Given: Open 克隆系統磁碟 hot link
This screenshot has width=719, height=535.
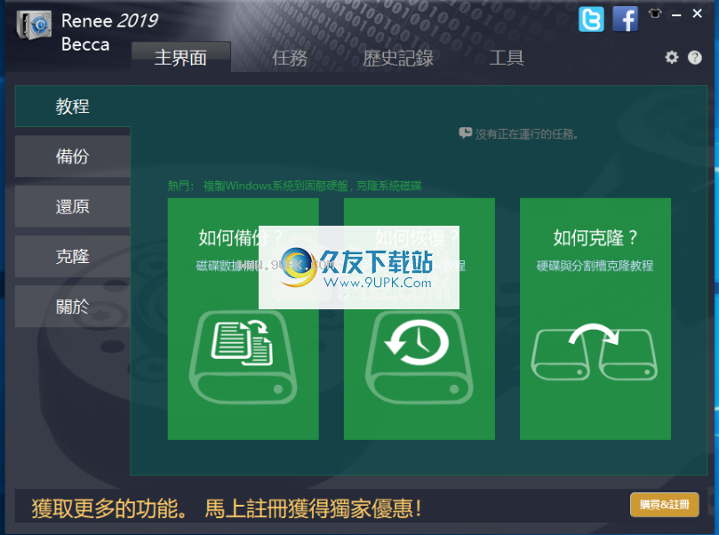Looking at the screenshot, I should (389, 186).
